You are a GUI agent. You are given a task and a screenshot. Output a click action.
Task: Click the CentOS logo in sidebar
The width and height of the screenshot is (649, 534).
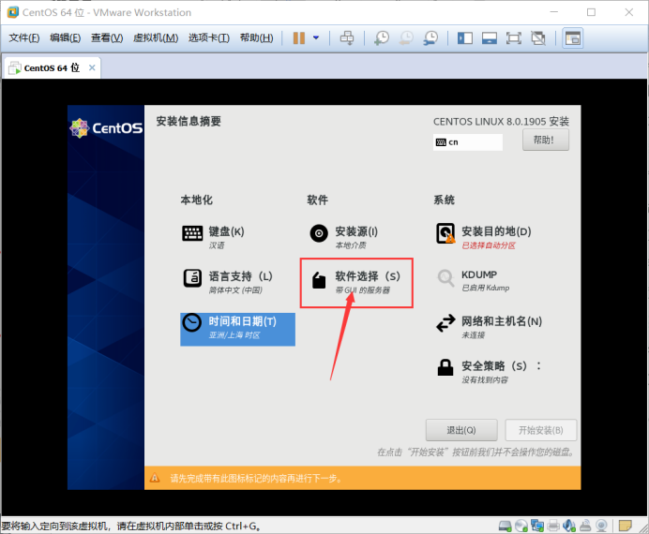point(106,128)
